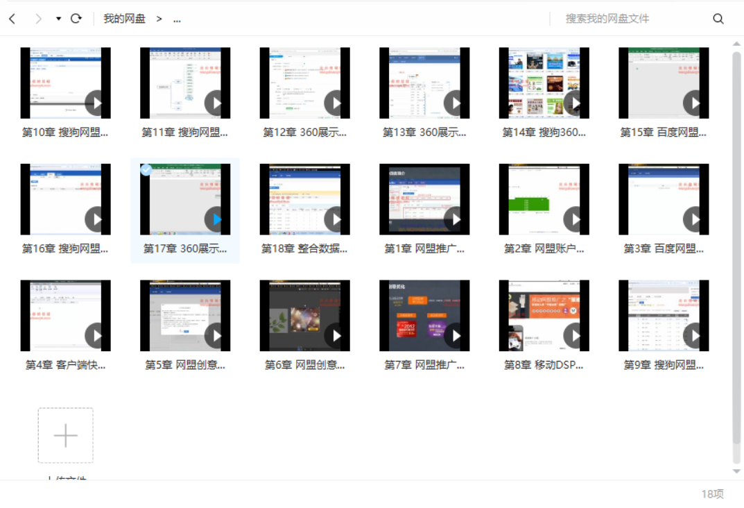Play the 第13章 360展示 video

(455, 103)
